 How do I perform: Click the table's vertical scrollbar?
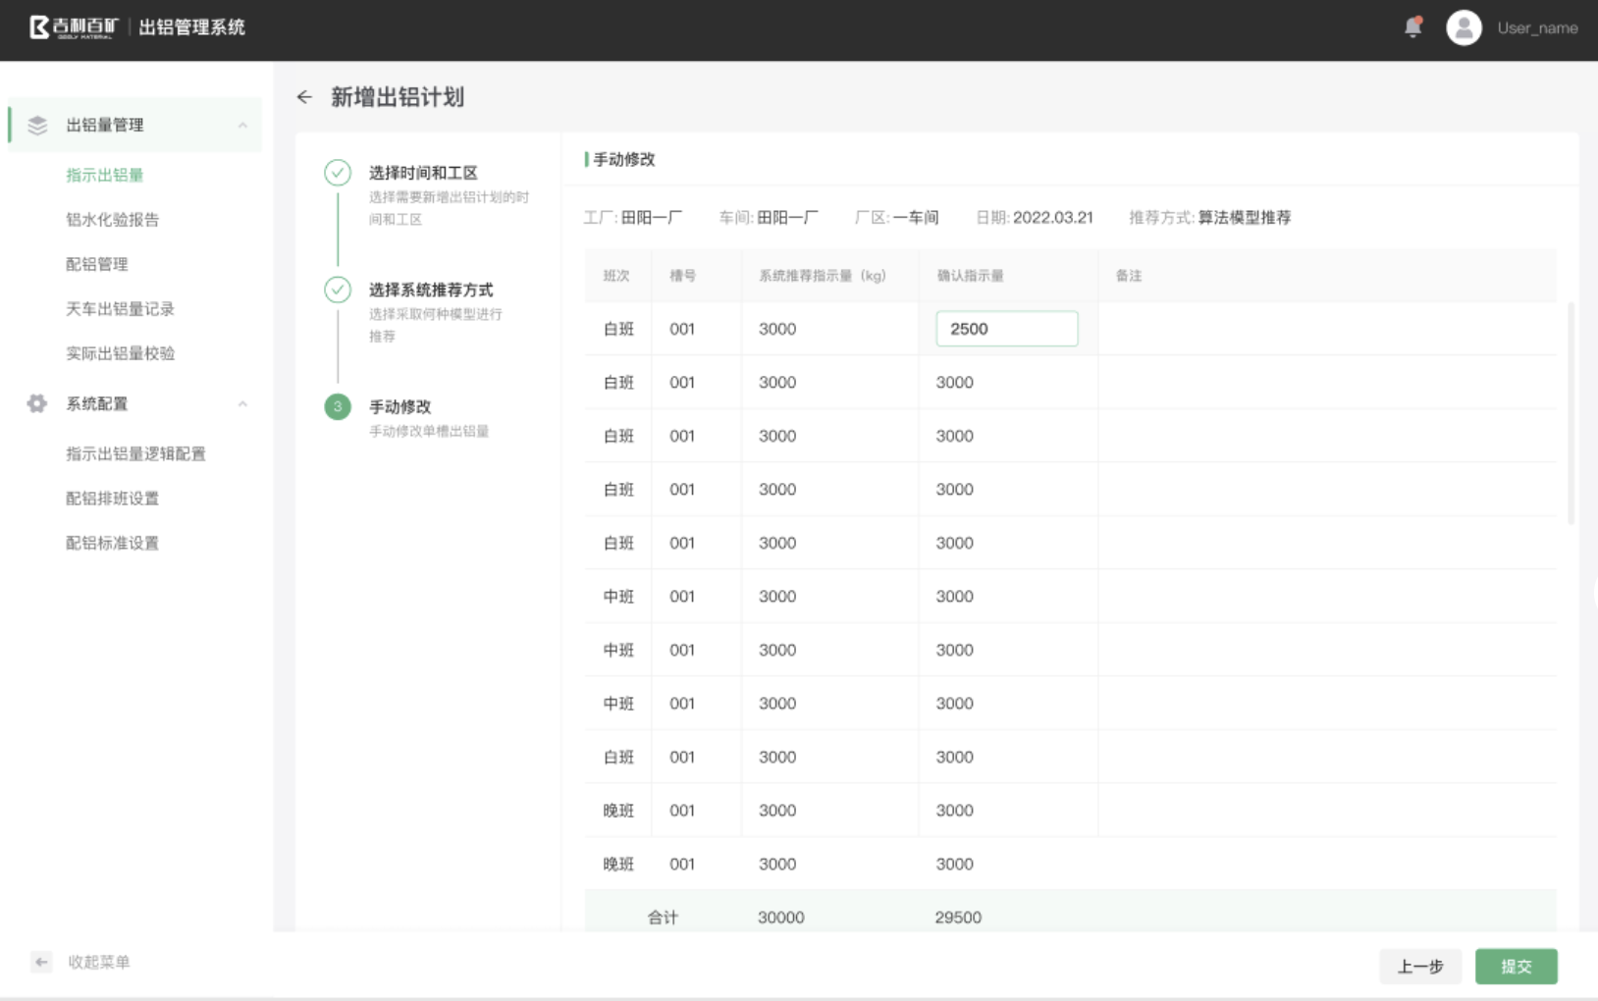(x=1571, y=412)
